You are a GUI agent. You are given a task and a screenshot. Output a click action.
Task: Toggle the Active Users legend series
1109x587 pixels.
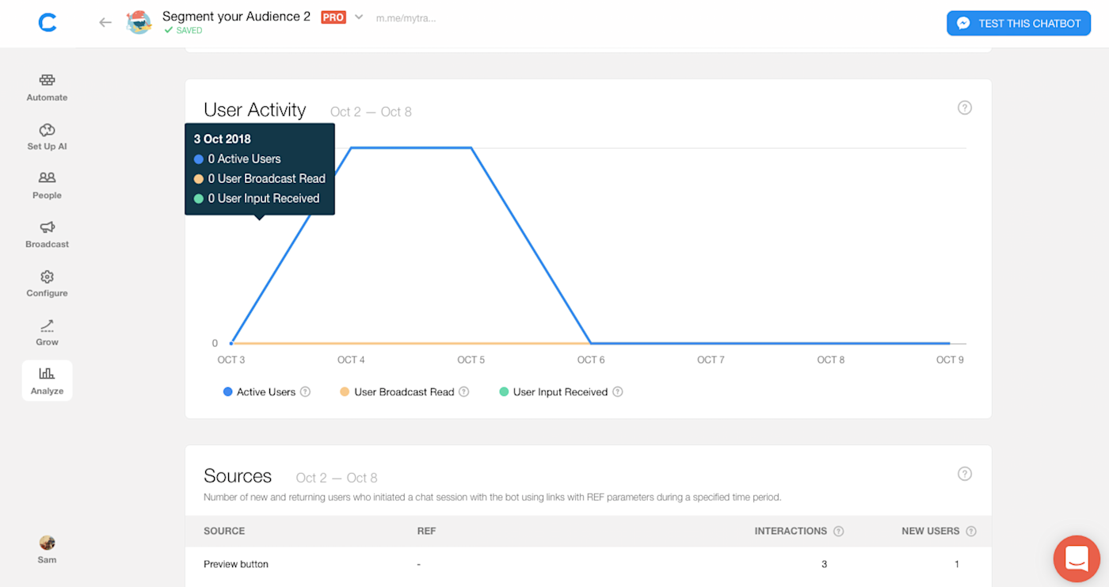[259, 392]
